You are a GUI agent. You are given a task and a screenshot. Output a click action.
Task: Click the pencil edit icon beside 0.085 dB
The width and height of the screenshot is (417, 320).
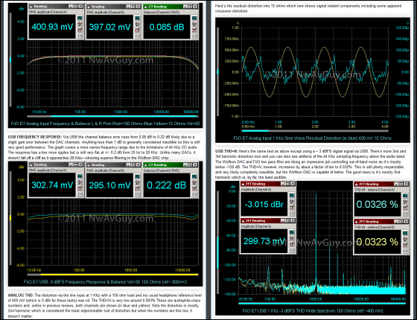point(194,30)
